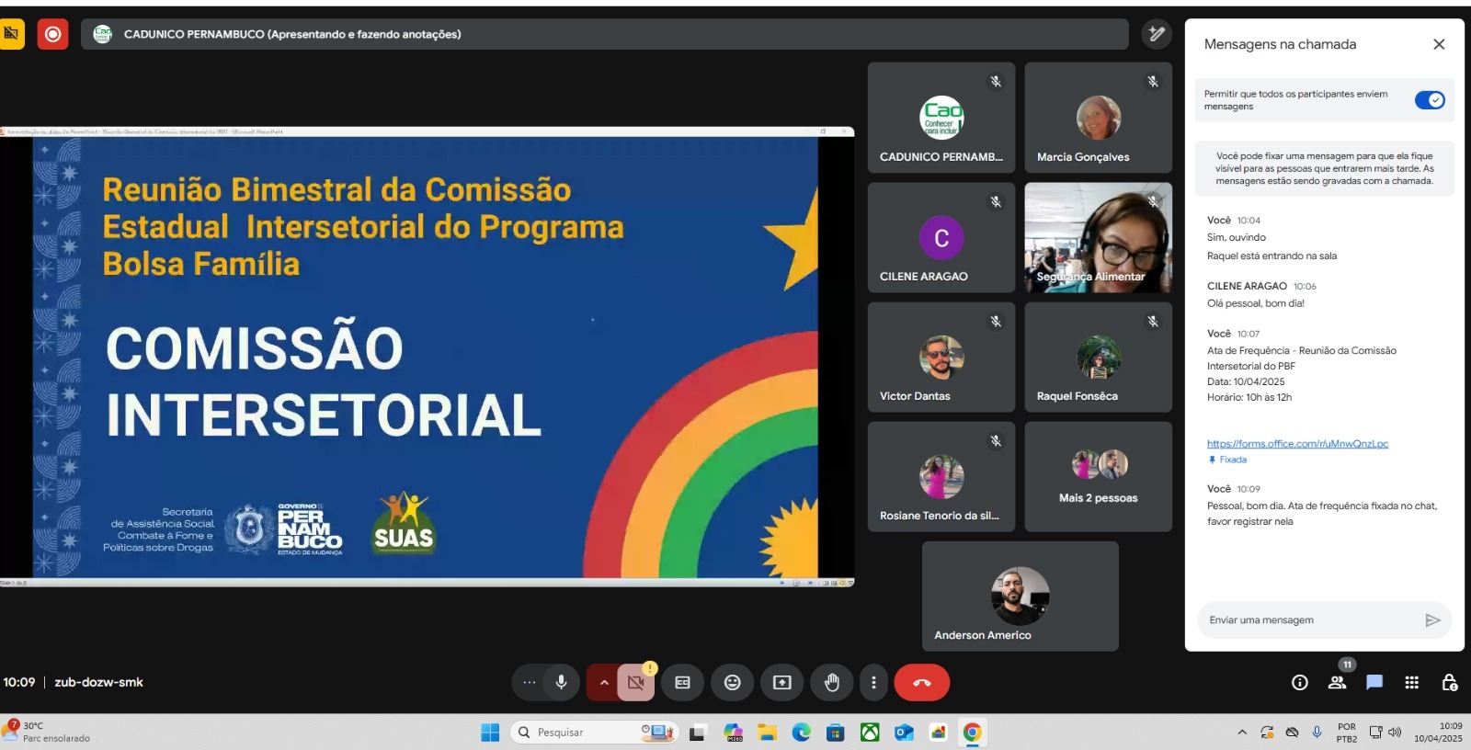Open the forms.office.com attendance link

1297,444
